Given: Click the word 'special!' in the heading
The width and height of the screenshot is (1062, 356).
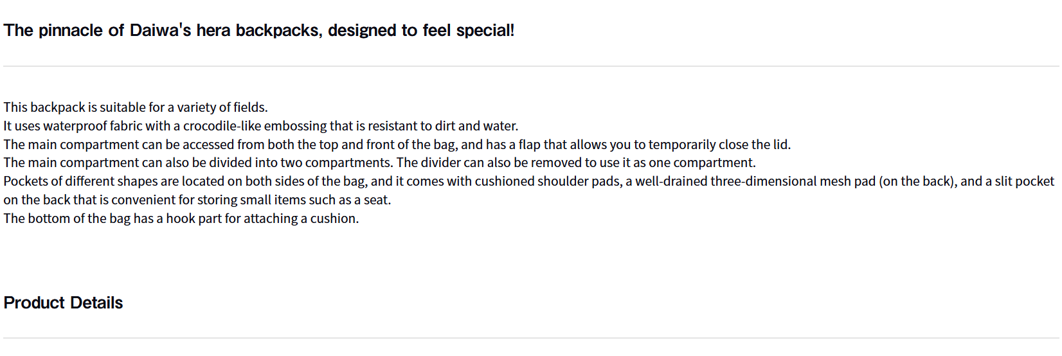Looking at the screenshot, I should coord(485,30).
